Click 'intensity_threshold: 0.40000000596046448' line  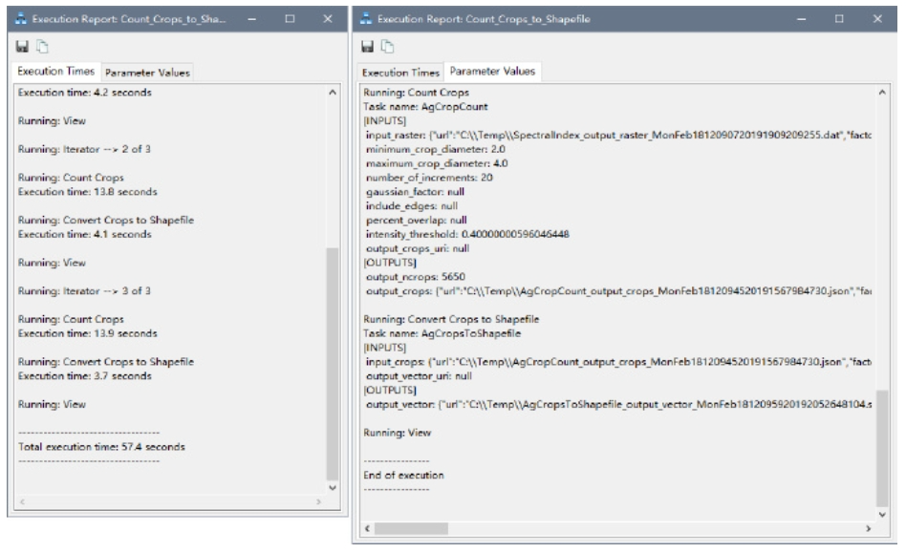[x=467, y=234]
